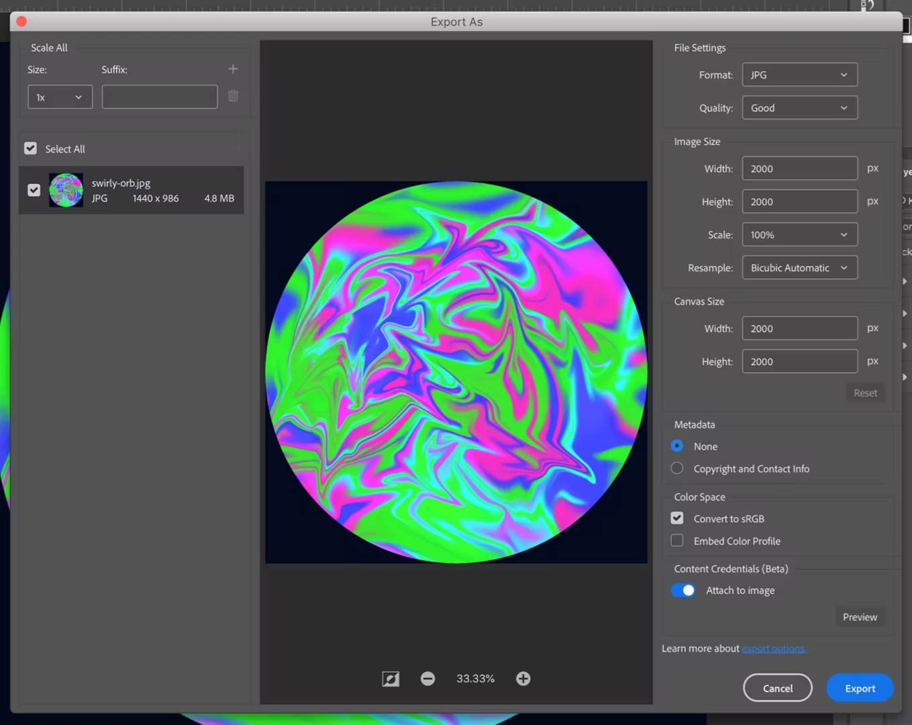Select Copyright and Contact Info metadata
This screenshot has width=912, height=725.
[x=676, y=468]
